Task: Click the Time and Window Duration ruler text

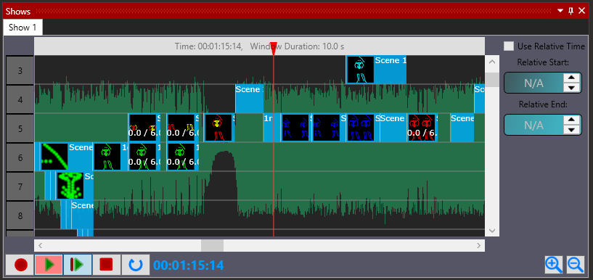Action: click(259, 46)
